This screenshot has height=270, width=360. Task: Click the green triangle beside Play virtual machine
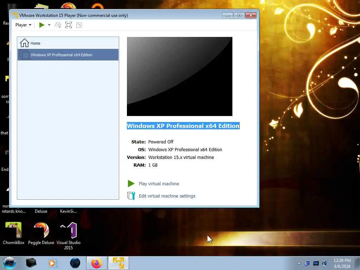[x=131, y=184]
